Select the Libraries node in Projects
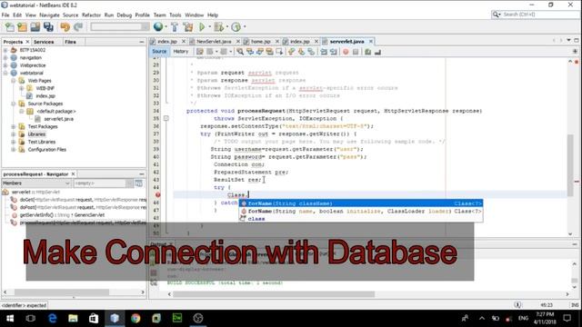 [36, 134]
